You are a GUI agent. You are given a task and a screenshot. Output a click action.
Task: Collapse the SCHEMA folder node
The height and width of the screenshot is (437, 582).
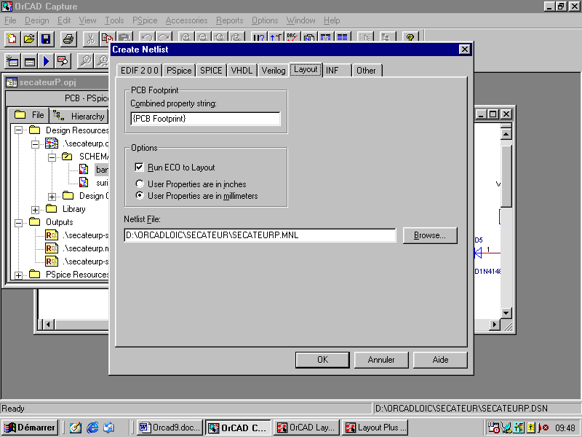click(52, 157)
